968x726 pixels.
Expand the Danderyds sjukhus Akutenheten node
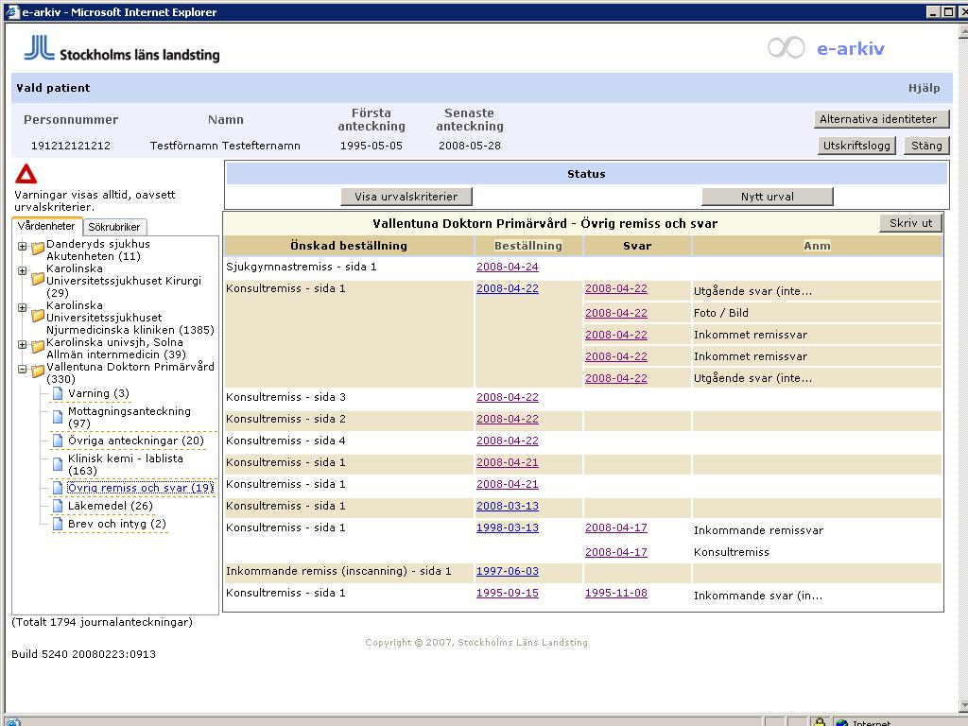click(23, 247)
